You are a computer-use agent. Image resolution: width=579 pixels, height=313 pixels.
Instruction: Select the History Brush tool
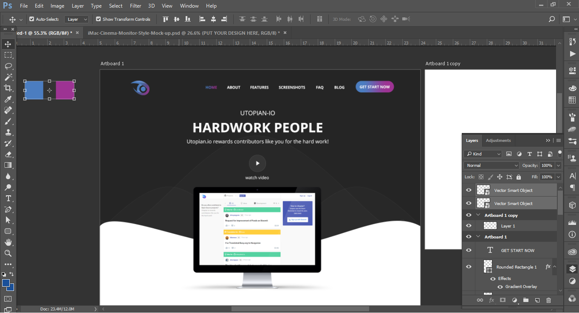(x=8, y=143)
